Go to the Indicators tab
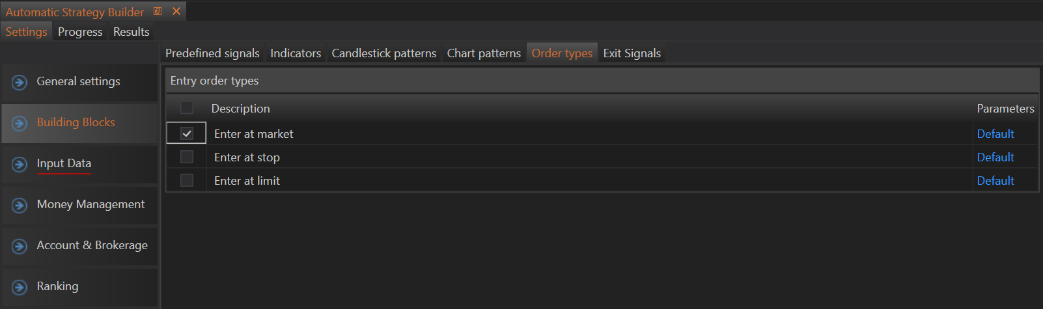The image size is (1043, 309). 296,53
